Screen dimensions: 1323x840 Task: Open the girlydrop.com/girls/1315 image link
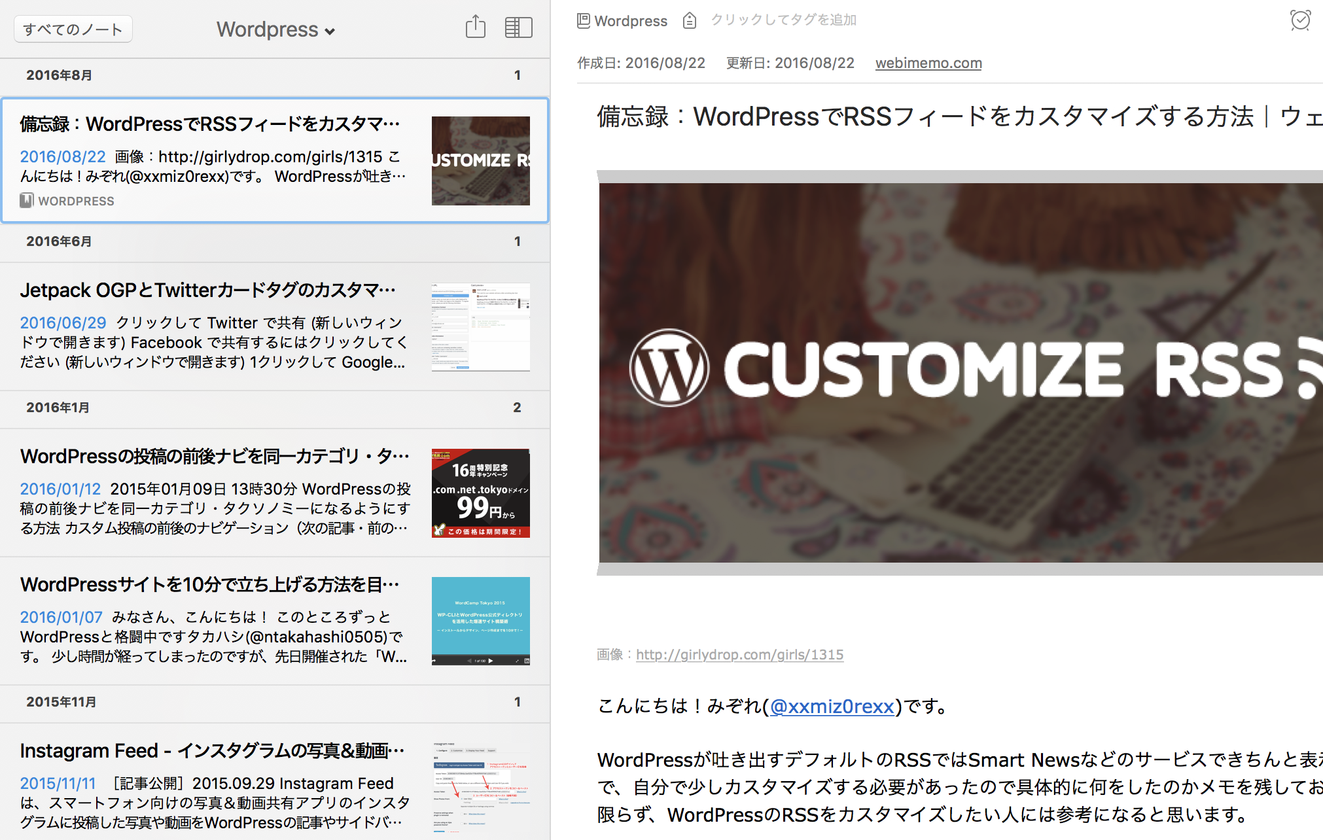click(x=739, y=654)
